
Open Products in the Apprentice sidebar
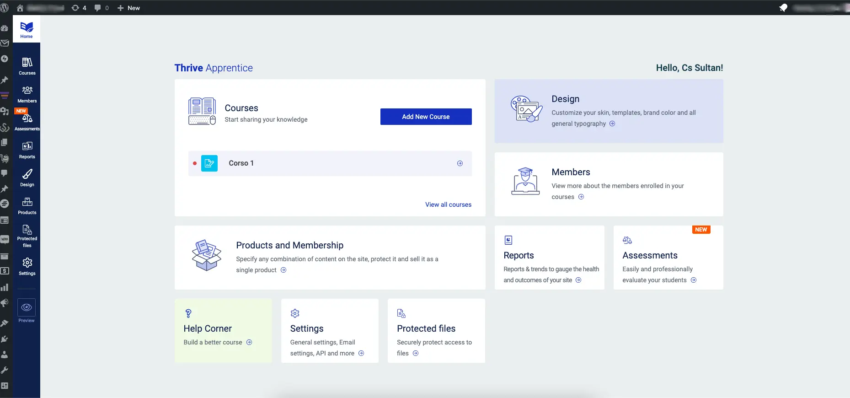pos(27,206)
